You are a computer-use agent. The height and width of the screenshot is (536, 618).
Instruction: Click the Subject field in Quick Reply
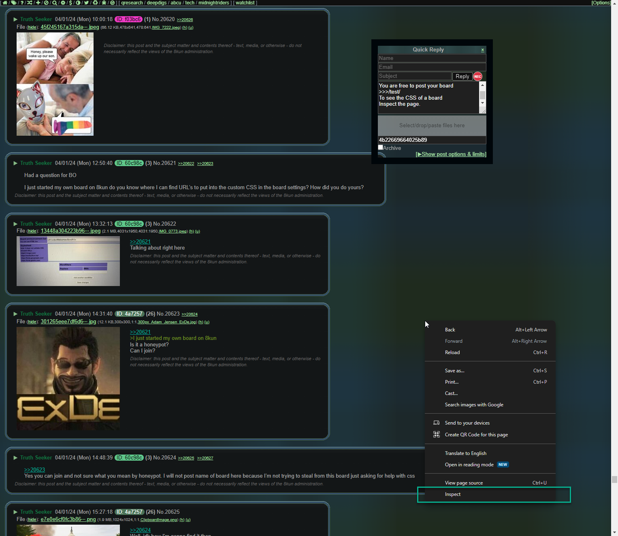415,76
